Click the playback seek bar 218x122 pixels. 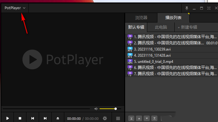click(46, 109)
